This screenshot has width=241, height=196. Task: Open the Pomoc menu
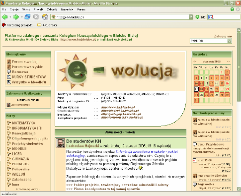[81, 9]
